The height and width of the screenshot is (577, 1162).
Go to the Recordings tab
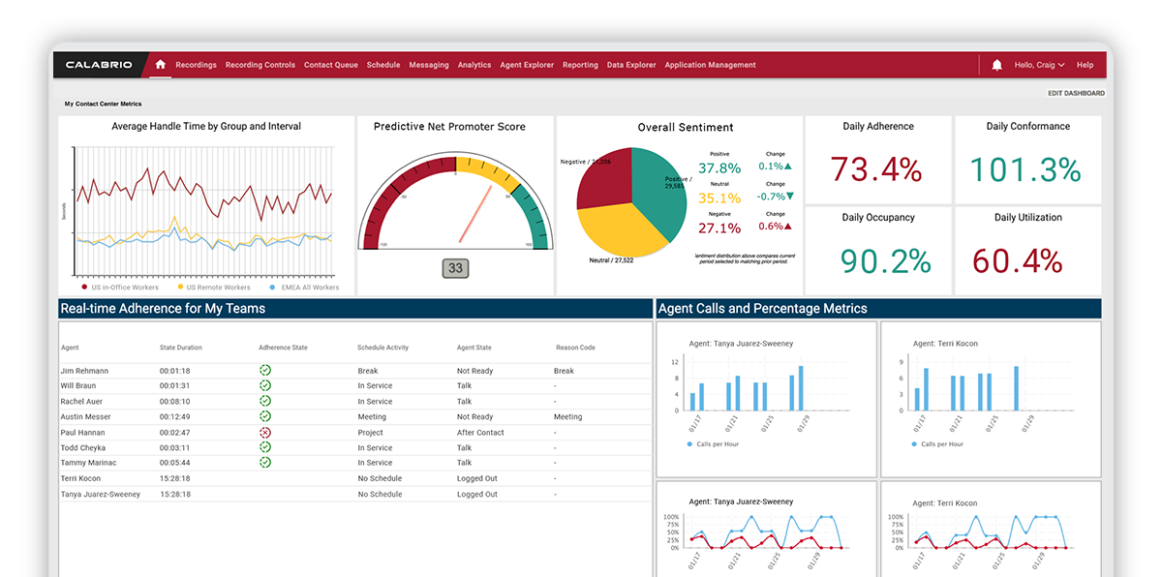(196, 65)
